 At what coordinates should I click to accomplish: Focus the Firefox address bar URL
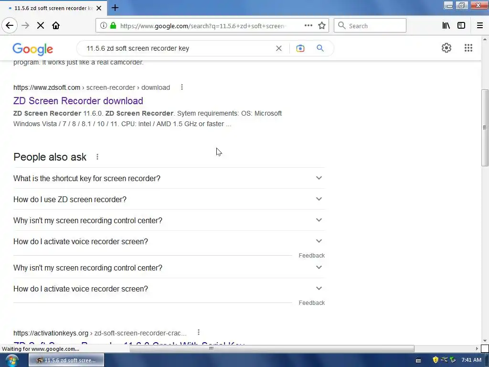coord(202,26)
